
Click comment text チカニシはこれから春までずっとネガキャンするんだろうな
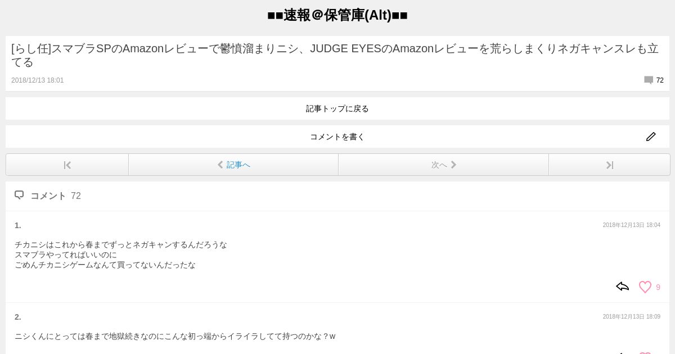pos(121,244)
